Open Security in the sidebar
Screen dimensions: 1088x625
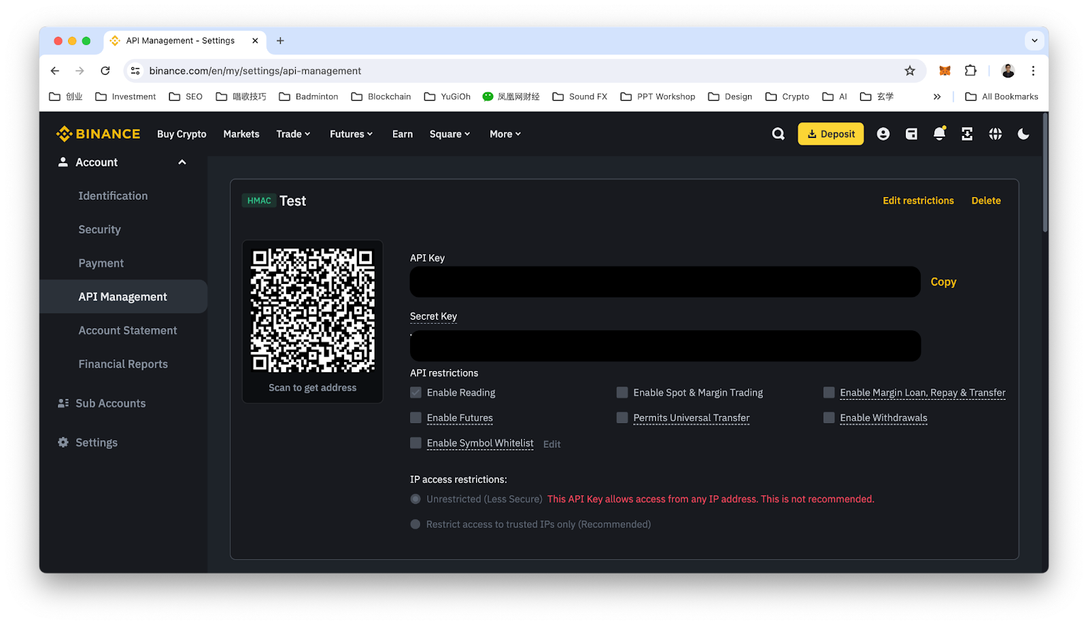pos(99,230)
